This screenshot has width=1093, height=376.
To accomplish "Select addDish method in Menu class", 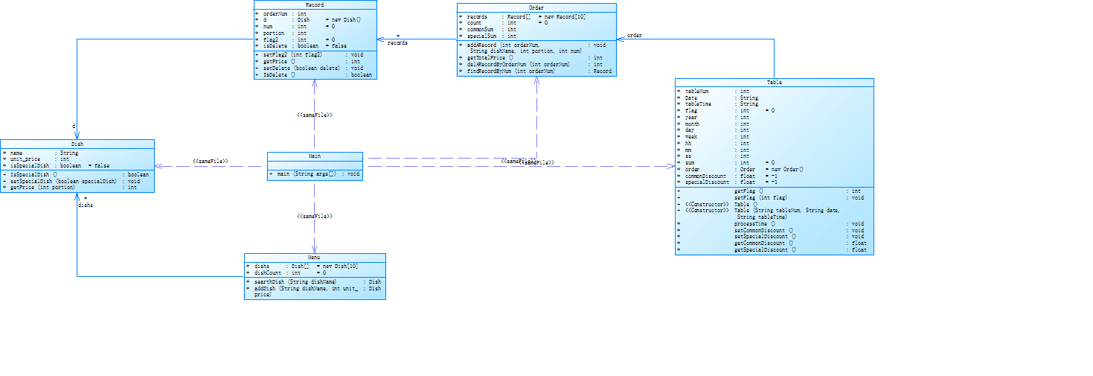I will point(315,292).
